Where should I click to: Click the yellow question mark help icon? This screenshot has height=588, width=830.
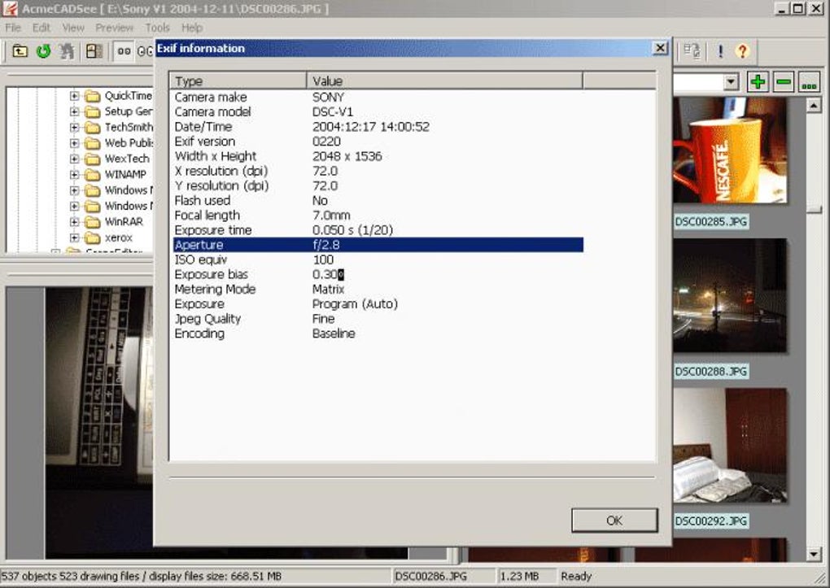coord(743,51)
